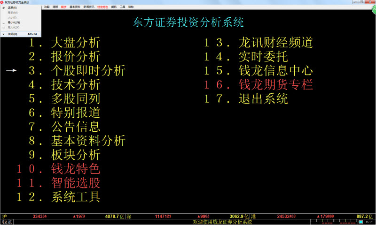Choose 关闭(C) Alt+F4 in the system menu
This screenshot has width=376, height=225.
coord(21,34)
